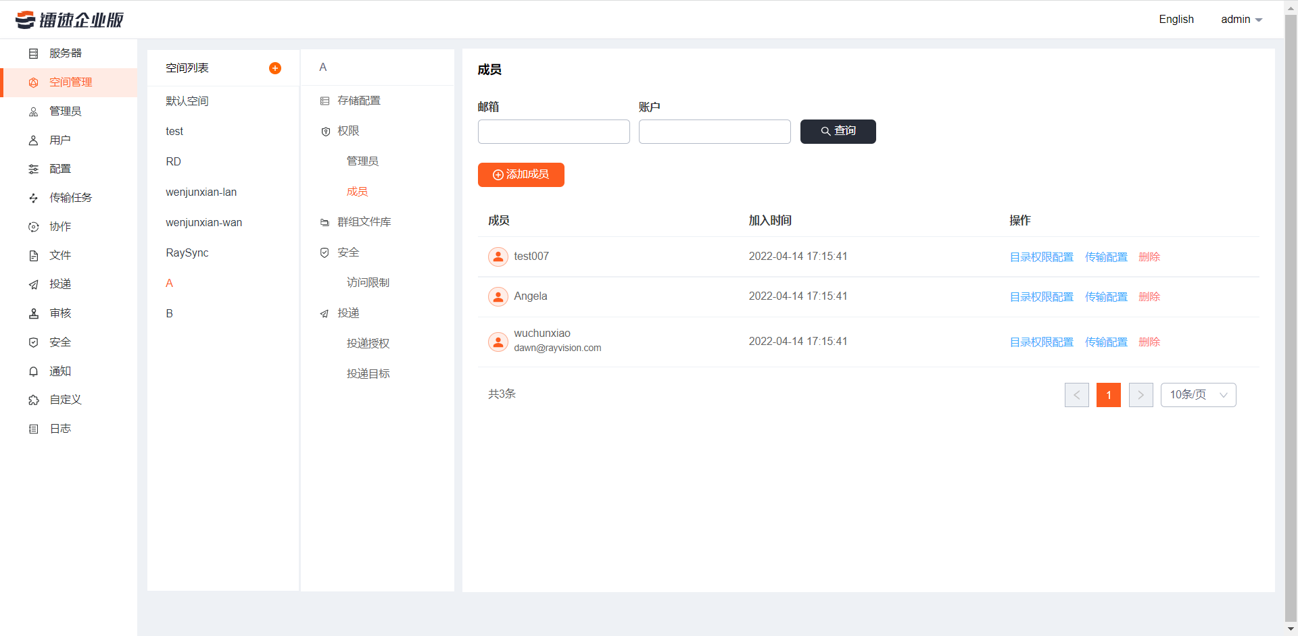Open the 传输任务 transfer tasks icon
This screenshot has height=636, width=1298.
(33, 198)
